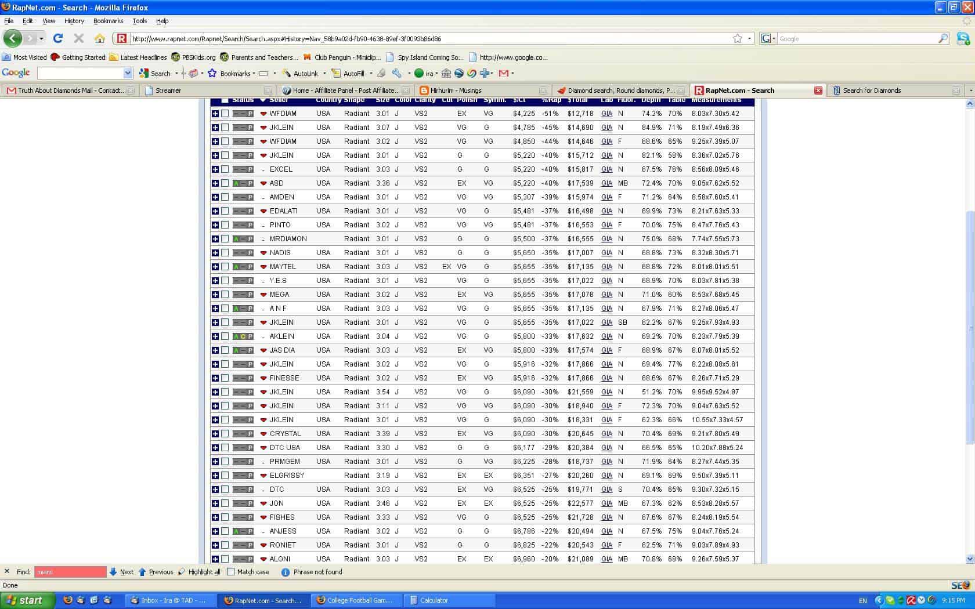The image size is (975, 609).
Task: Click the search magnifier in Google search box
Action: (943, 38)
